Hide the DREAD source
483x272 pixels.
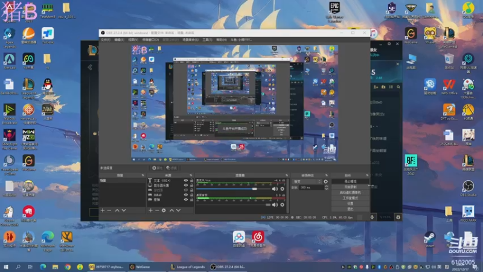coord(186,195)
